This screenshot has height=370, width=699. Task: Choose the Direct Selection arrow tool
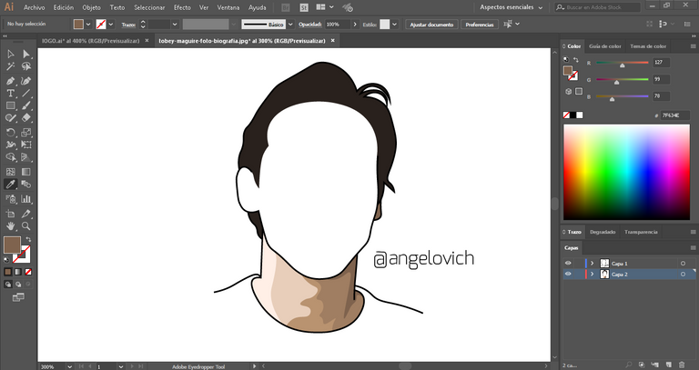point(26,54)
